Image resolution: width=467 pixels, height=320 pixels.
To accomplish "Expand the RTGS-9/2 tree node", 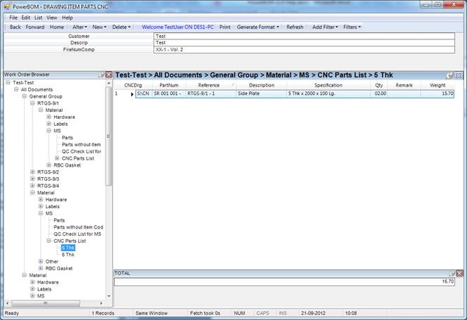I will coord(32,172).
